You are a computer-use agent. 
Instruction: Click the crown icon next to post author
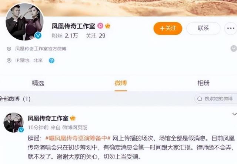click(73, 118)
